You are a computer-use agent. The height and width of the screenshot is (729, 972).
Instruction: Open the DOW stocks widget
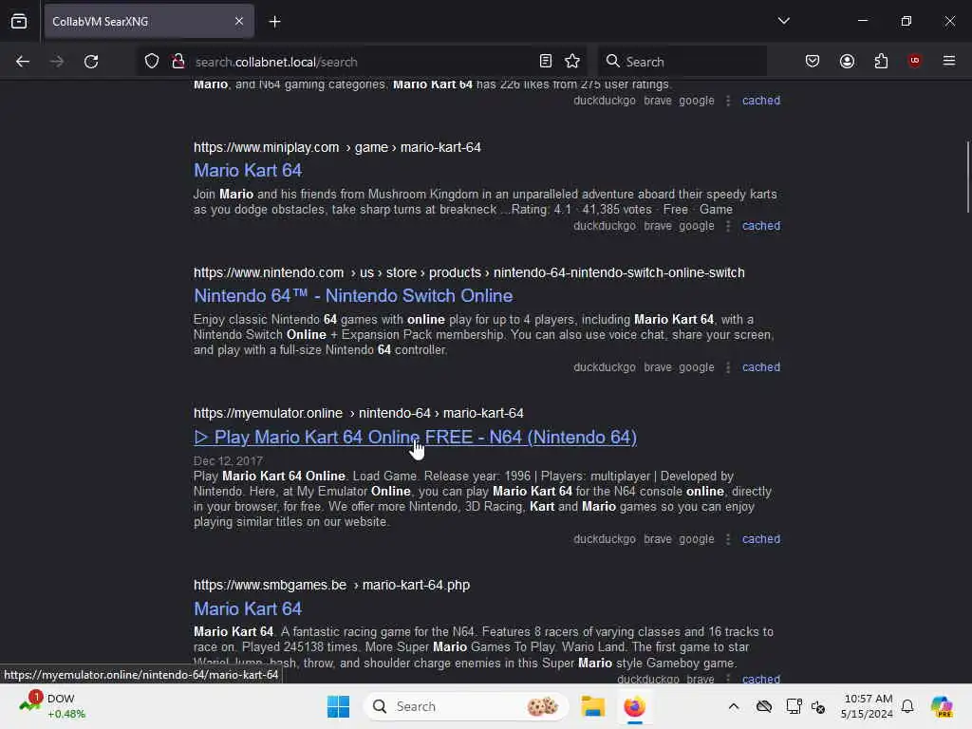point(53,706)
